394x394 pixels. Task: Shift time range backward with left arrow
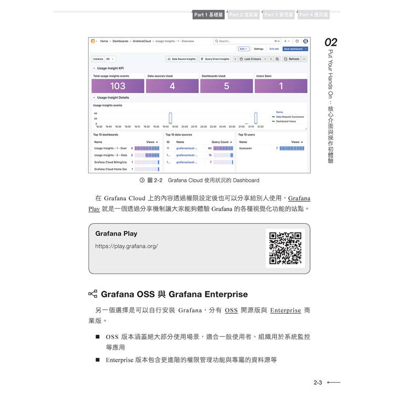point(235,59)
